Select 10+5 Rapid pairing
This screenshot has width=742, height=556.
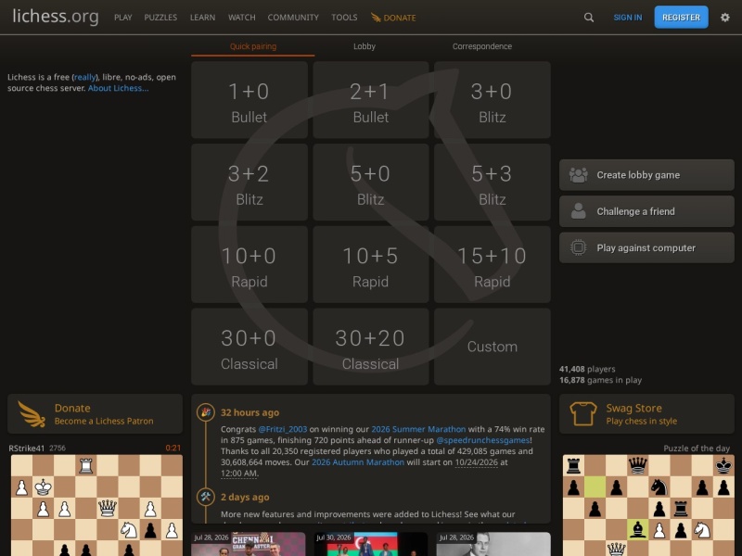(370, 264)
